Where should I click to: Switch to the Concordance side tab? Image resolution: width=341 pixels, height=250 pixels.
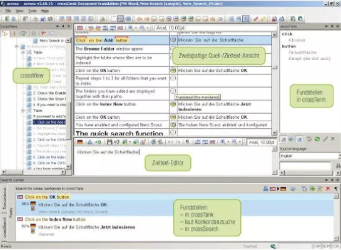4,198
